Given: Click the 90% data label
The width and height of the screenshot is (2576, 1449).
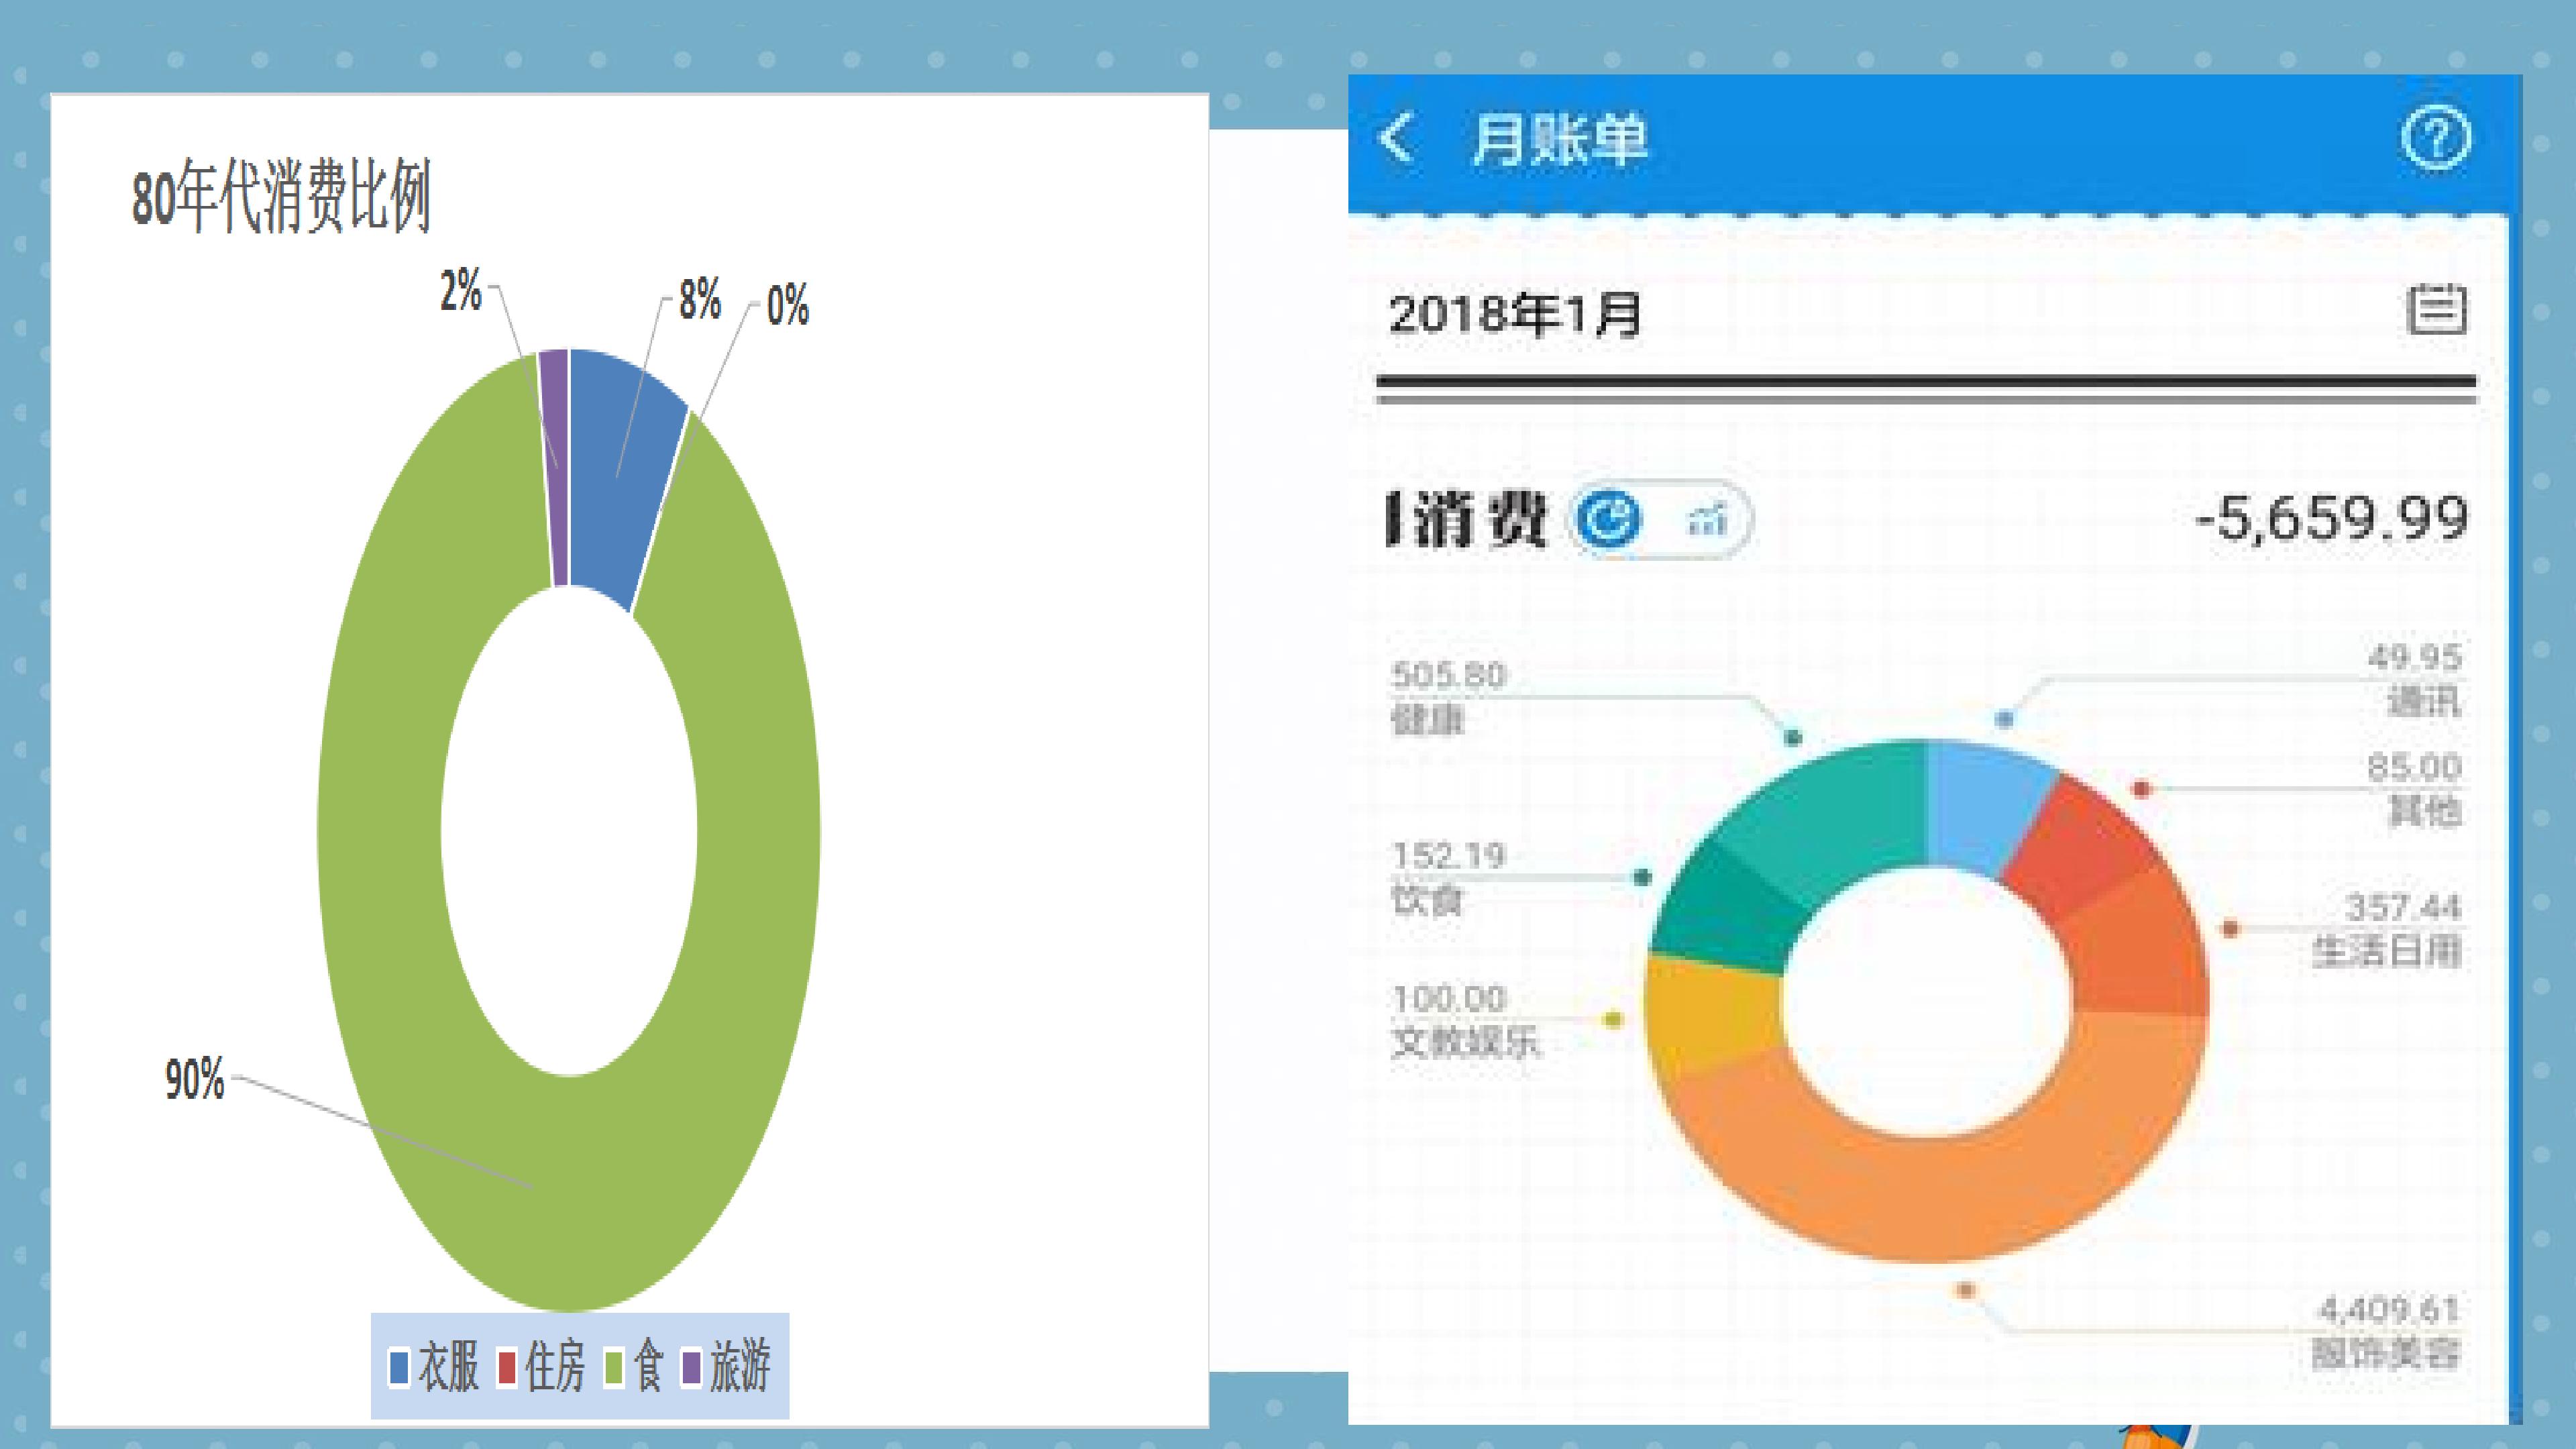Looking at the screenshot, I should tap(194, 1080).
